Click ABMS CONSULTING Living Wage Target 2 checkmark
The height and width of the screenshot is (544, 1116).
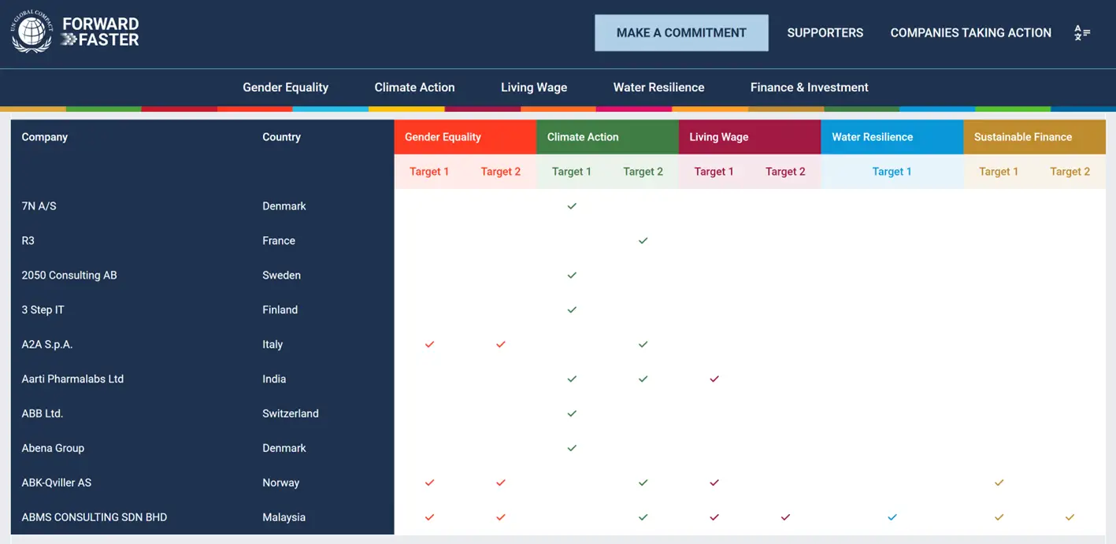click(785, 518)
